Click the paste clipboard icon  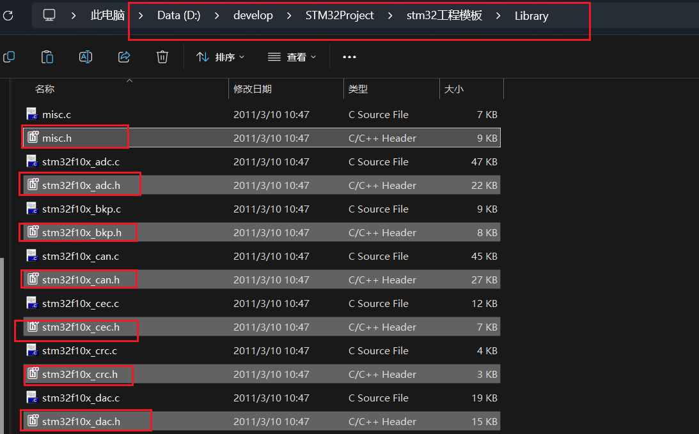click(x=47, y=57)
